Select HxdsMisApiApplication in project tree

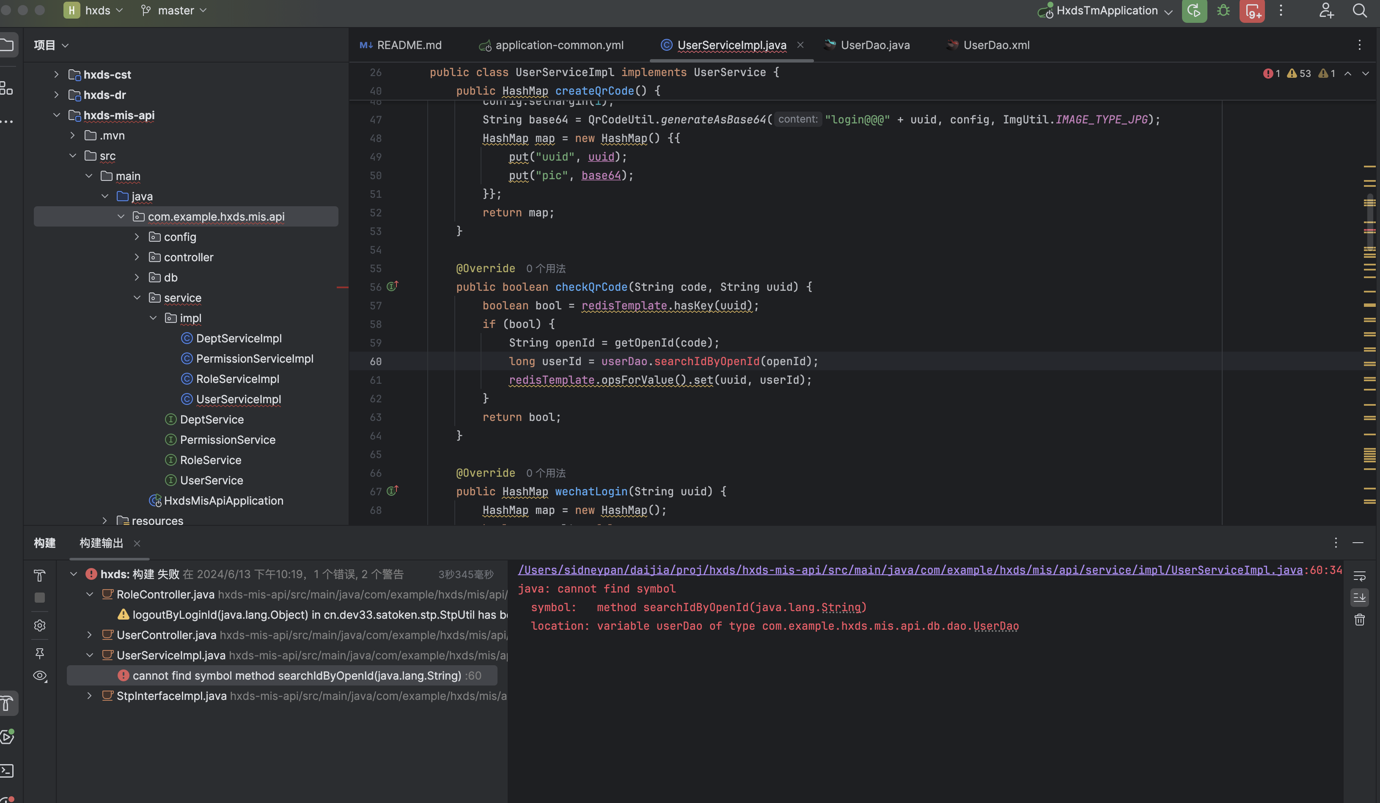pyautogui.click(x=223, y=500)
